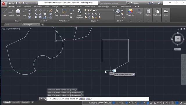Select the Circle tool

point(18,13)
